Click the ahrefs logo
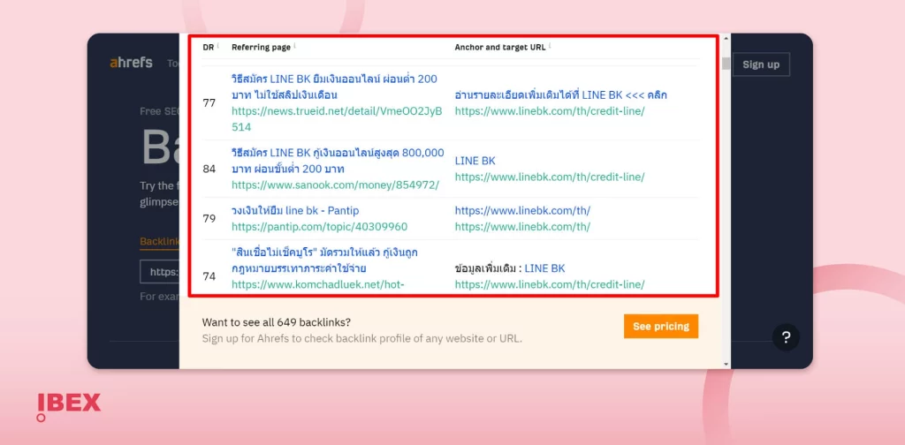The image size is (905, 445). pyautogui.click(x=131, y=63)
